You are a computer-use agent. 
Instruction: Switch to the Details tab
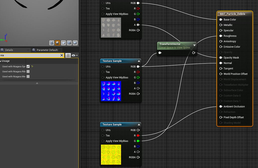point(9,50)
